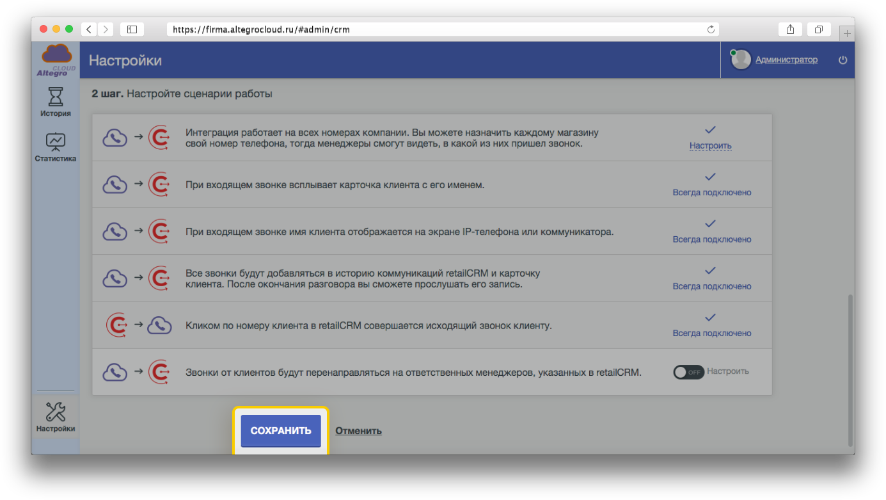The height and width of the screenshot is (500, 886).
Task: Show the Safari sidebar
Action: click(132, 29)
